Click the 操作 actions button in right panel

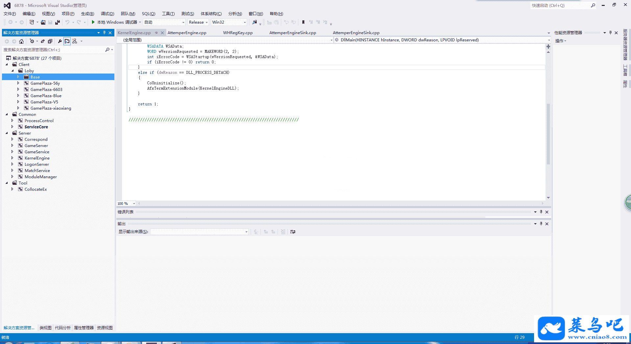(560, 41)
